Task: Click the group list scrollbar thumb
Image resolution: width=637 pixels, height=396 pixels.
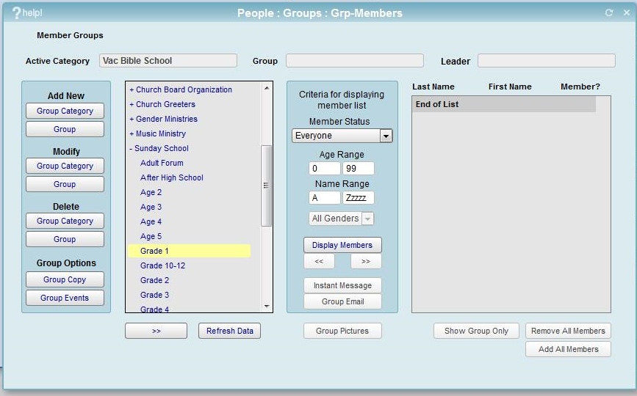Action: (266, 186)
